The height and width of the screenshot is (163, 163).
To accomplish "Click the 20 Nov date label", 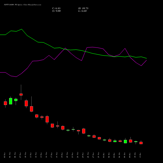I will [67, 155].
